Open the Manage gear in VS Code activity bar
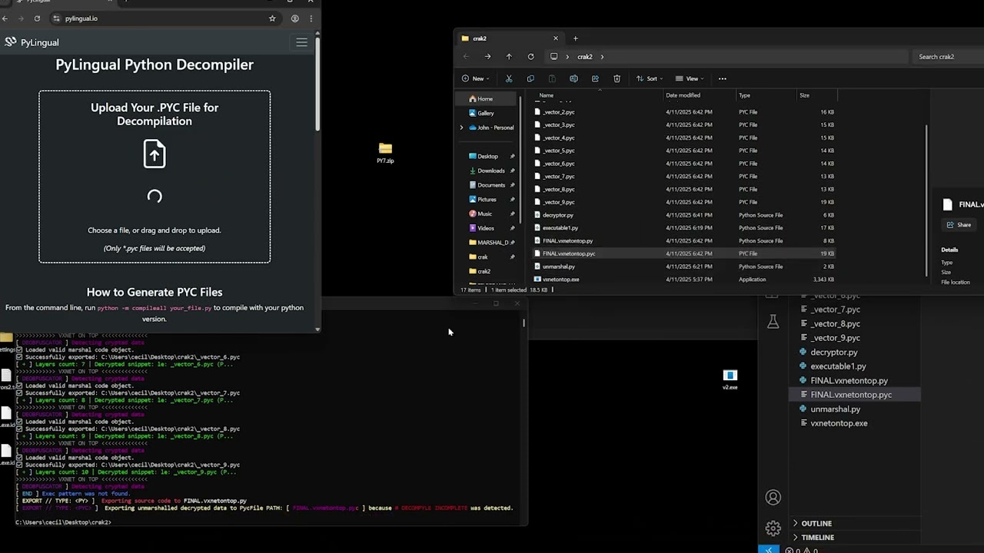The width and height of the screenshot is (984, 553). pos(773,528)
